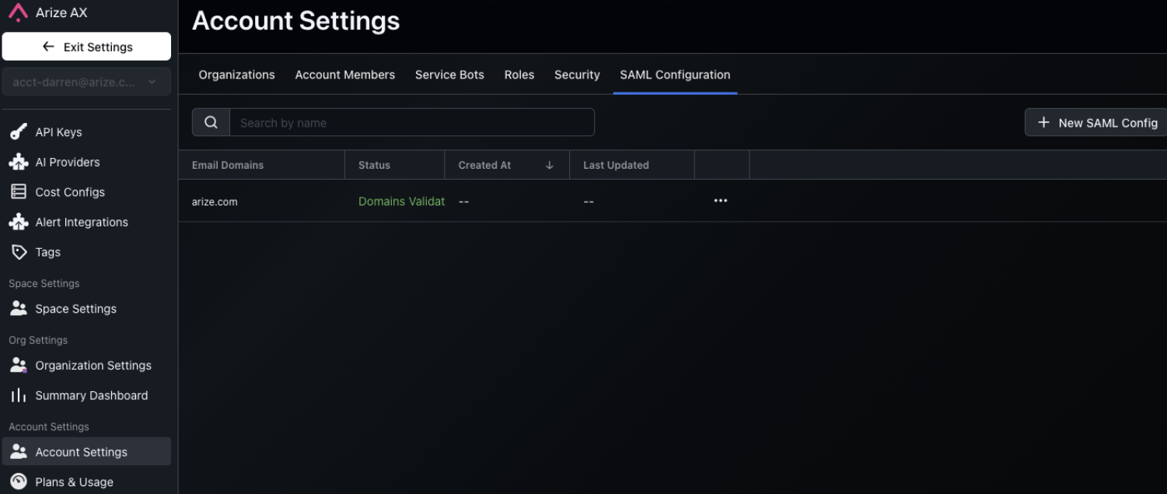Select the SAML Configuration tab
The width and height of the screenshot is (1167, 494).
click(675, 75)
